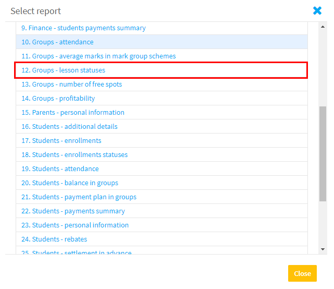Screen dimensions: 334x289
Task: Choose Students additional details report
Action: (162, 126)
